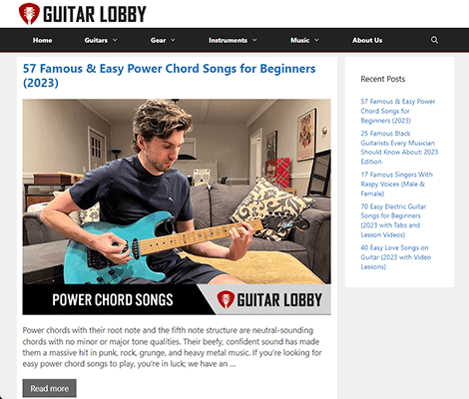Open the Power Chord Songs featured image
The height and width of the screenshot is (399, 469).
click(x=177, y=206)
